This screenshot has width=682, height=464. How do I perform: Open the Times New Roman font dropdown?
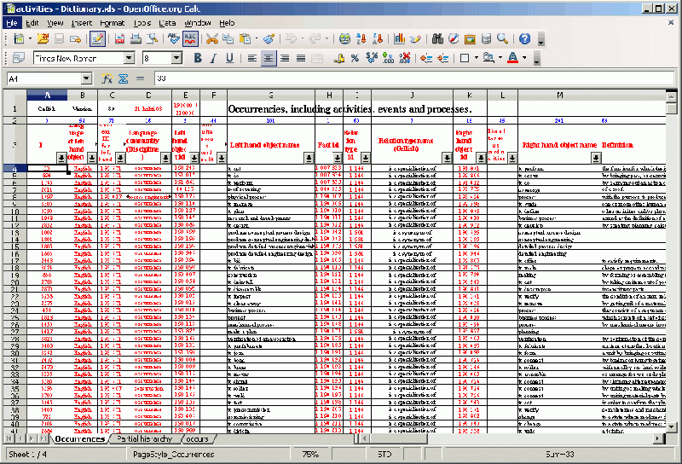tap(130, 59)
